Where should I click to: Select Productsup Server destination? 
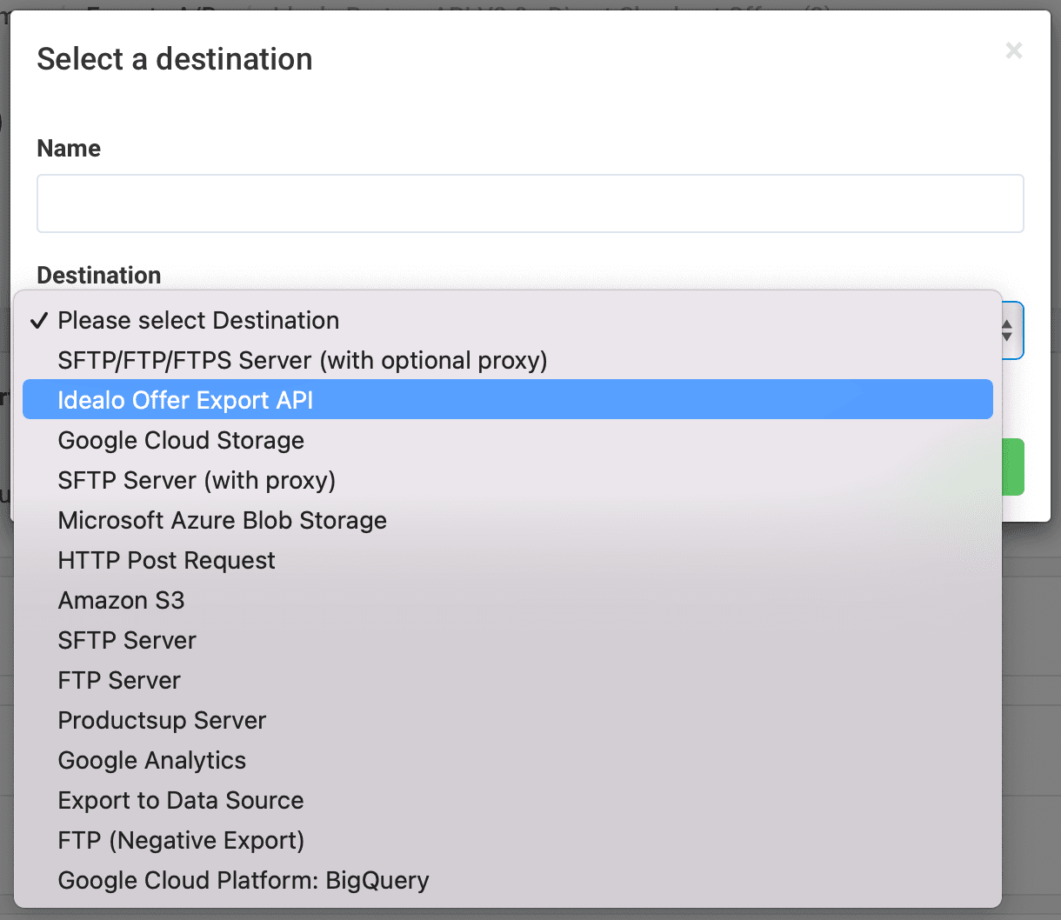point(162,721)
